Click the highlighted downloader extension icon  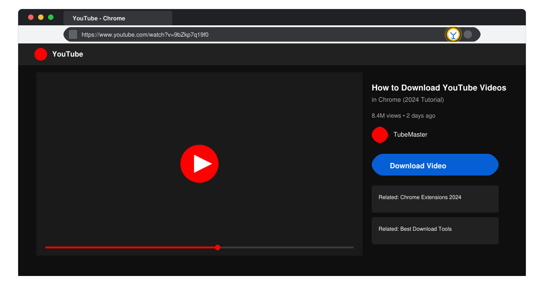point(453,34)
